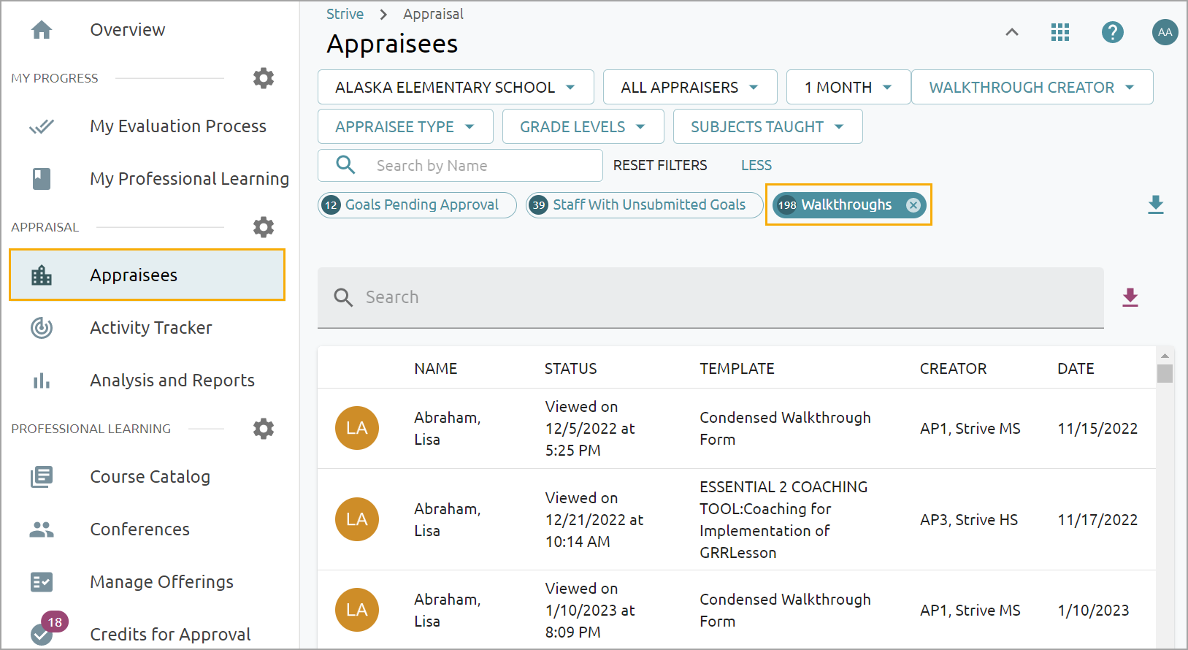Open Conferences menu item

tap(140, 529)
